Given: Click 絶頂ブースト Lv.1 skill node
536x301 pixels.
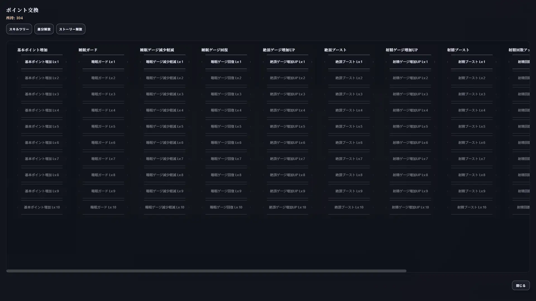Looking at the screenshot, I should [x=349, y=62].
